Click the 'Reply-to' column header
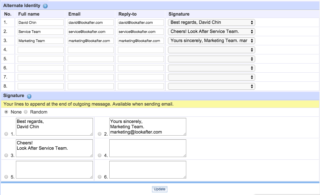Screen dimensions: 320x195 [x=128, y=14]
